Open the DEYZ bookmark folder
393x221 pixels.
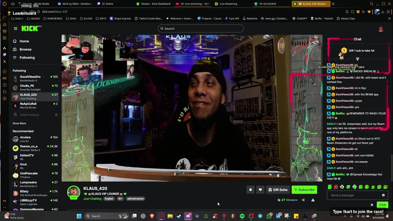click(x=101, y=18)
